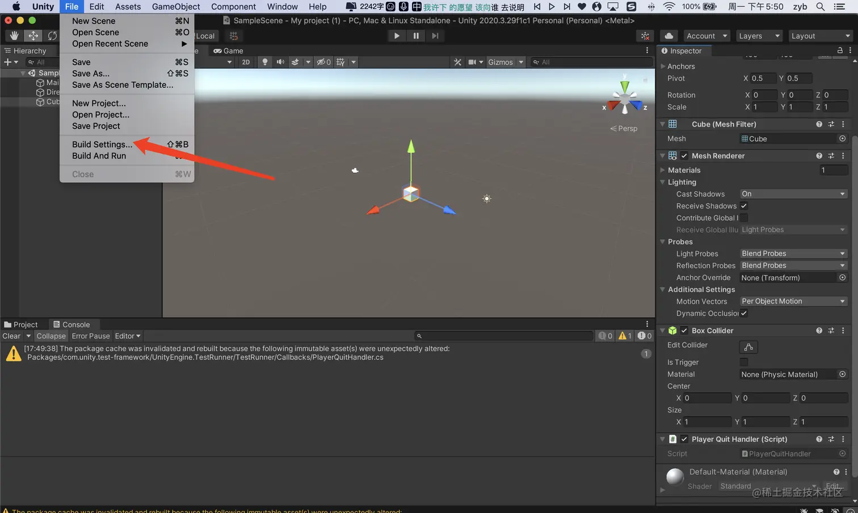Click the Clear button in Console

(x=11, y=336)
